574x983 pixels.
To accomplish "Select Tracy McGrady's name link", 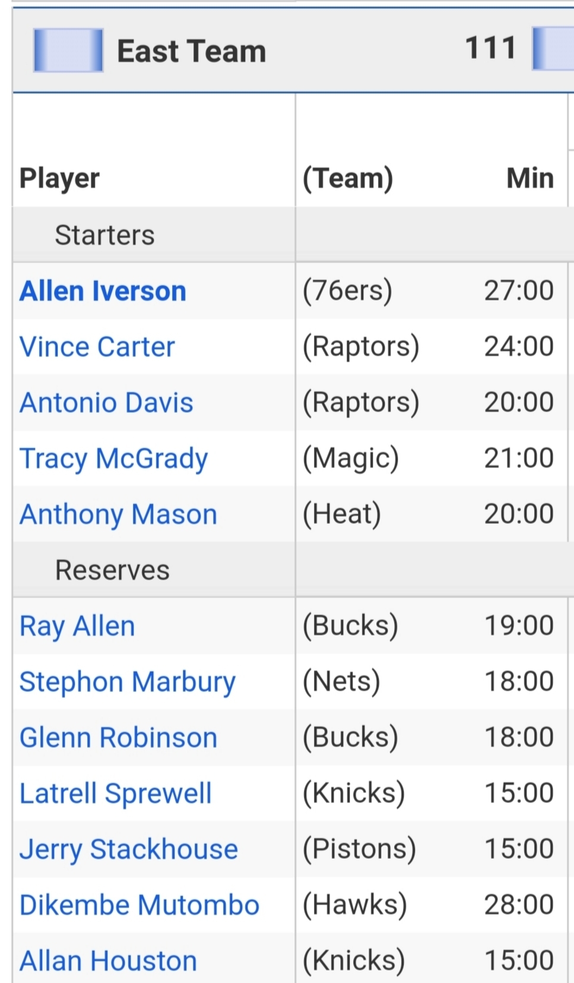I will point(113,459).
